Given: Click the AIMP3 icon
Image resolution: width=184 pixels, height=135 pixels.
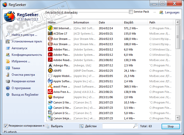Looking at the screenshot, I should (x=50, y=70).
